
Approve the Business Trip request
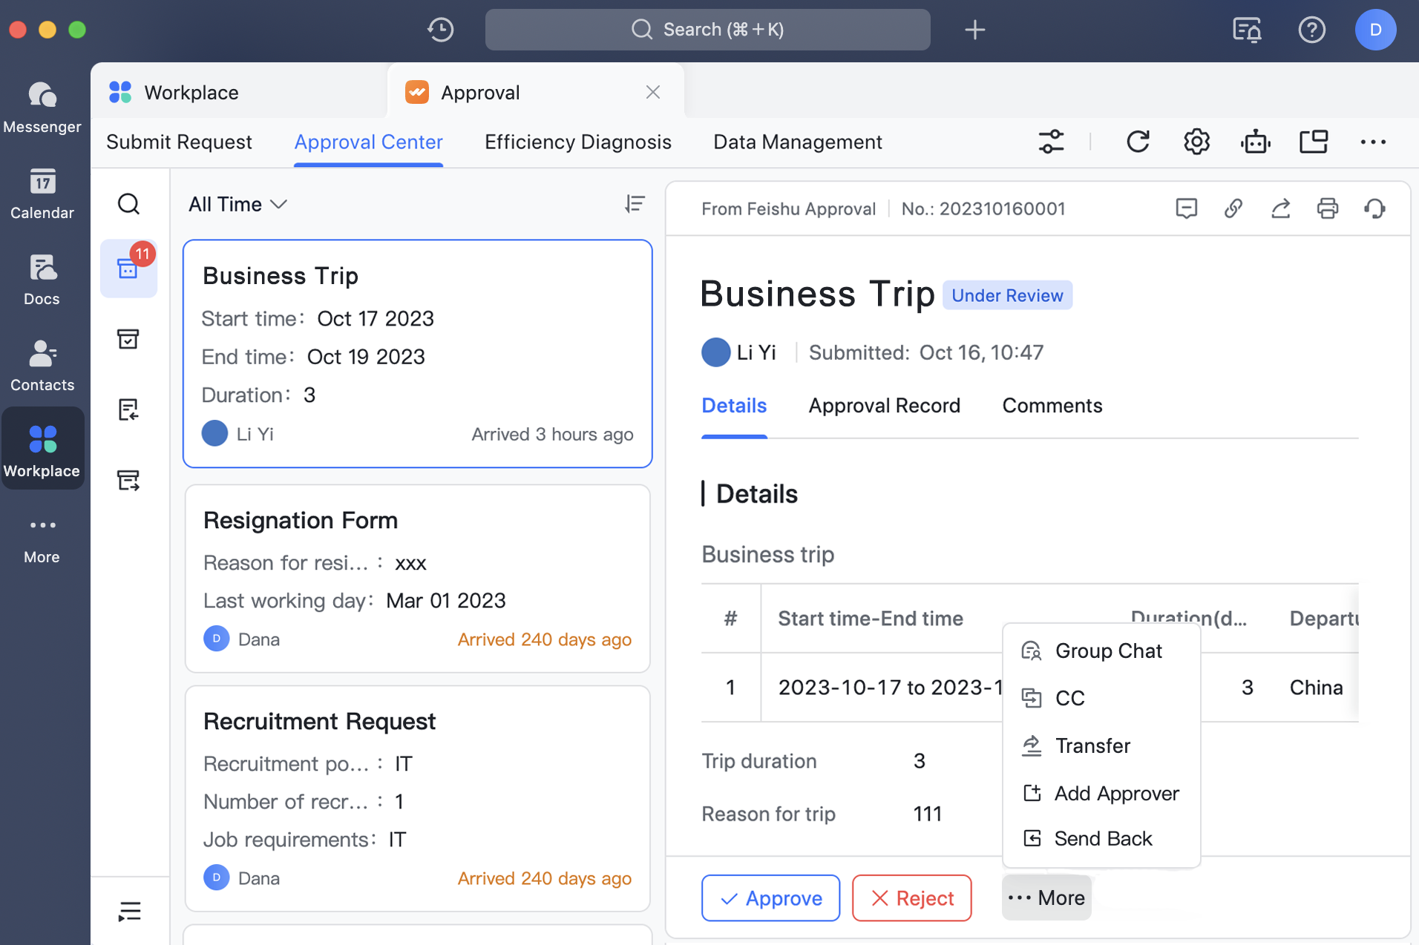pos(770,898)
